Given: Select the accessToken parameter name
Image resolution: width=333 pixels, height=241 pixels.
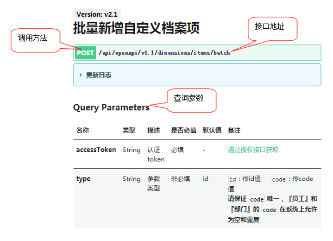Looking at the screenshot, I should [96, 150].
